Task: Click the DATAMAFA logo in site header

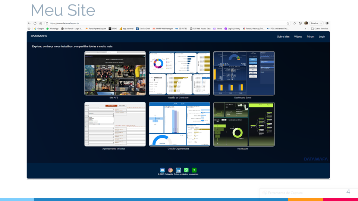Action: point(39,36)
